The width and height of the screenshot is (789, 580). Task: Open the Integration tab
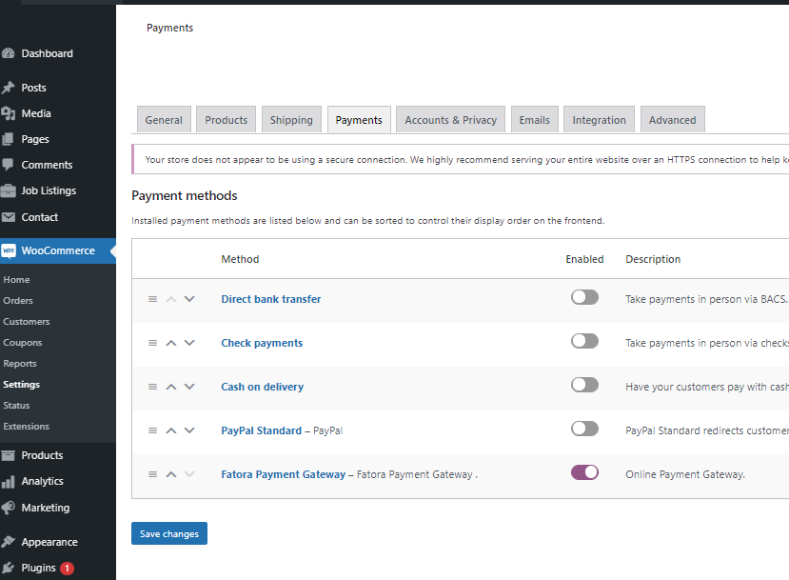599,120
